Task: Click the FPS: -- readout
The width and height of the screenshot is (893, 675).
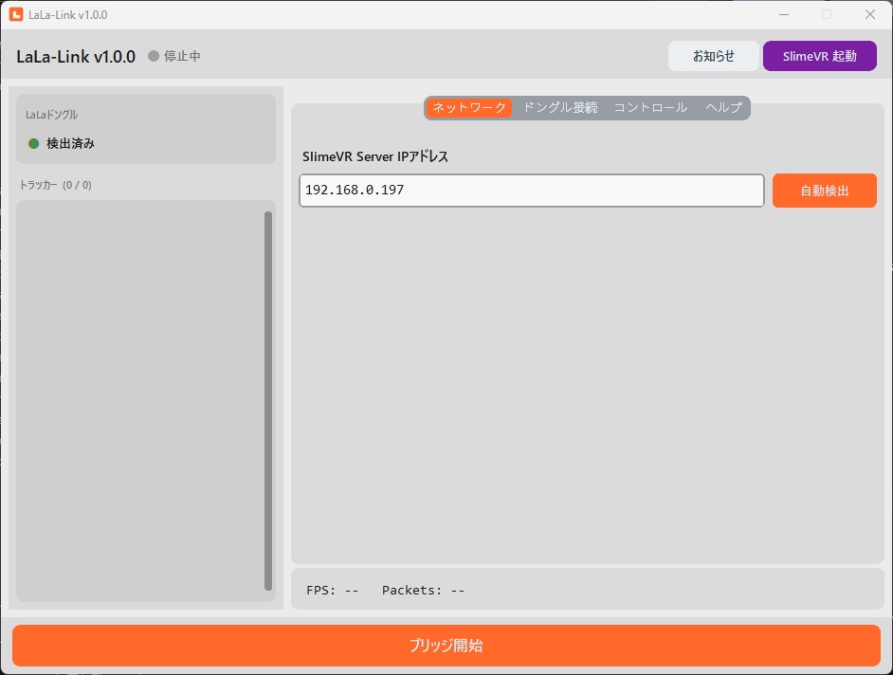Action: (333, 590)
